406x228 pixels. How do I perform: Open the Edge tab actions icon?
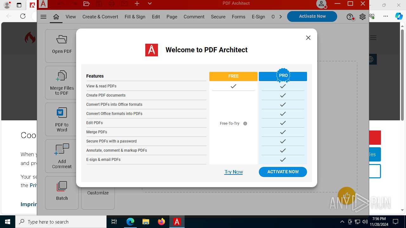click(x=19, y=5)
